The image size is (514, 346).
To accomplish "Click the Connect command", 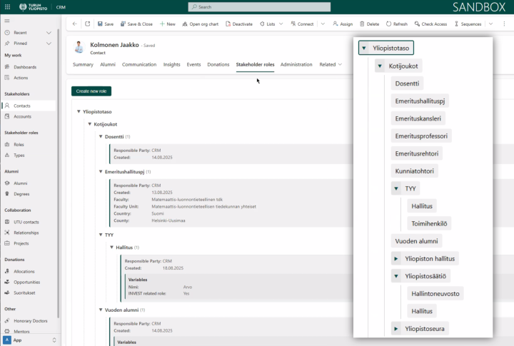I will pyautogui.click(x=302, y=24).
